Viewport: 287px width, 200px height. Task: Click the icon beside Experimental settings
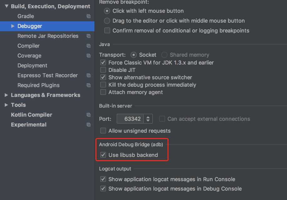[88, 125]
